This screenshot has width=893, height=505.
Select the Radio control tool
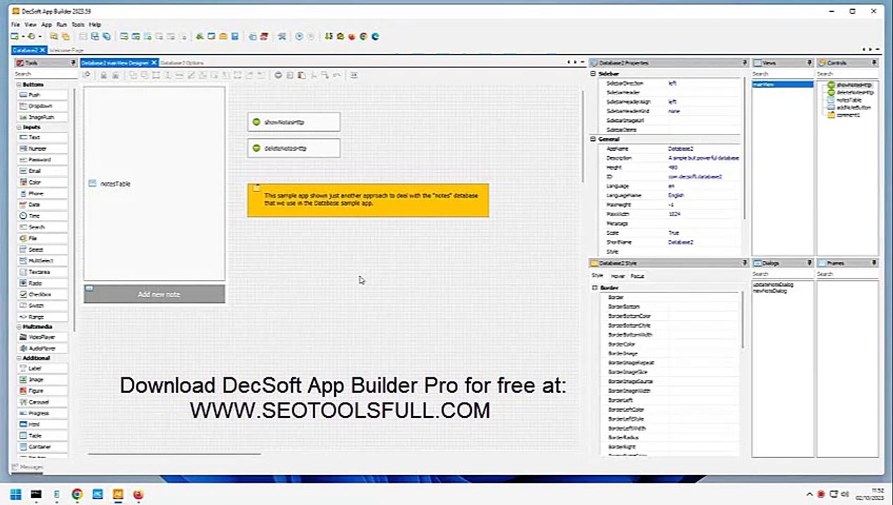44,283
